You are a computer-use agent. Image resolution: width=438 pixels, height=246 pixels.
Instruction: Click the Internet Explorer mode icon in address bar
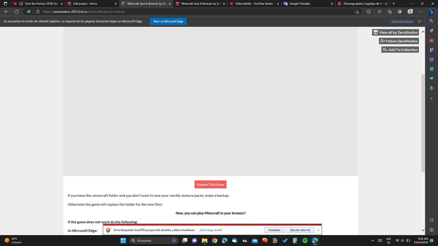click(x=29, y=12)
